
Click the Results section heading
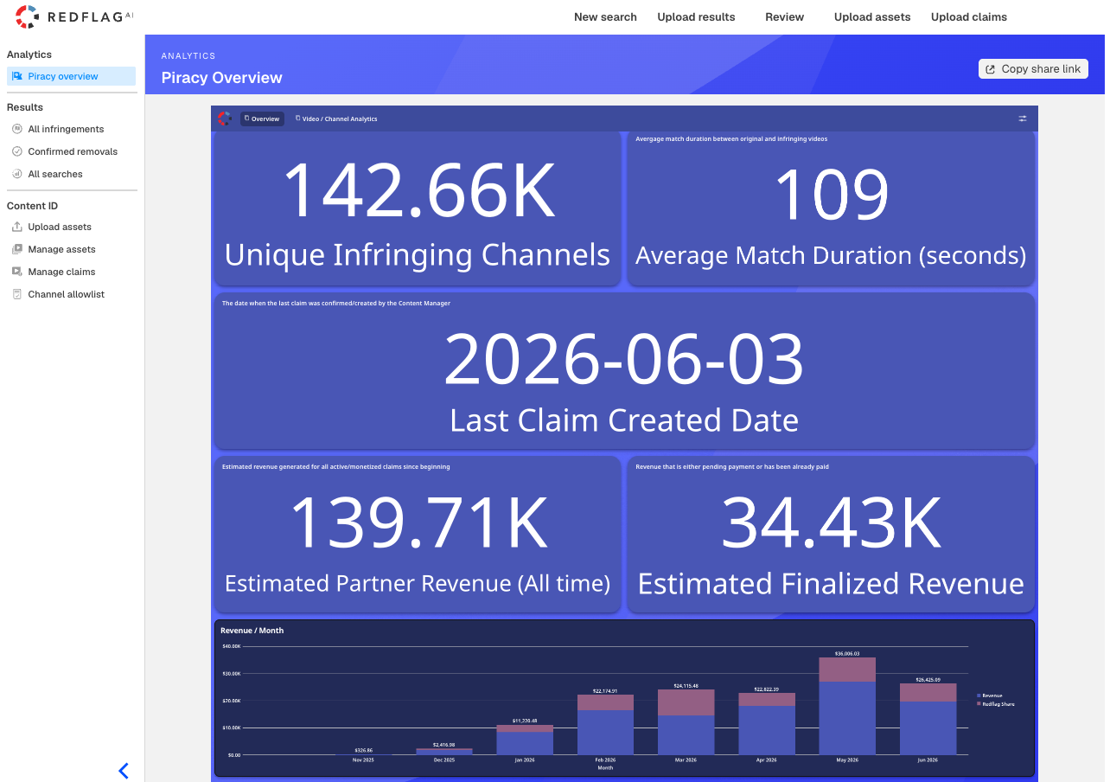click(x=25, y=107)
